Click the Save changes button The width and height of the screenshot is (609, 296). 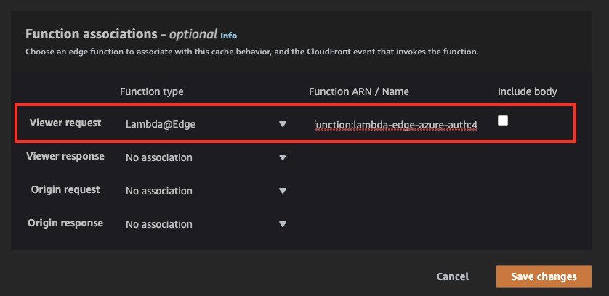point(544,276)
